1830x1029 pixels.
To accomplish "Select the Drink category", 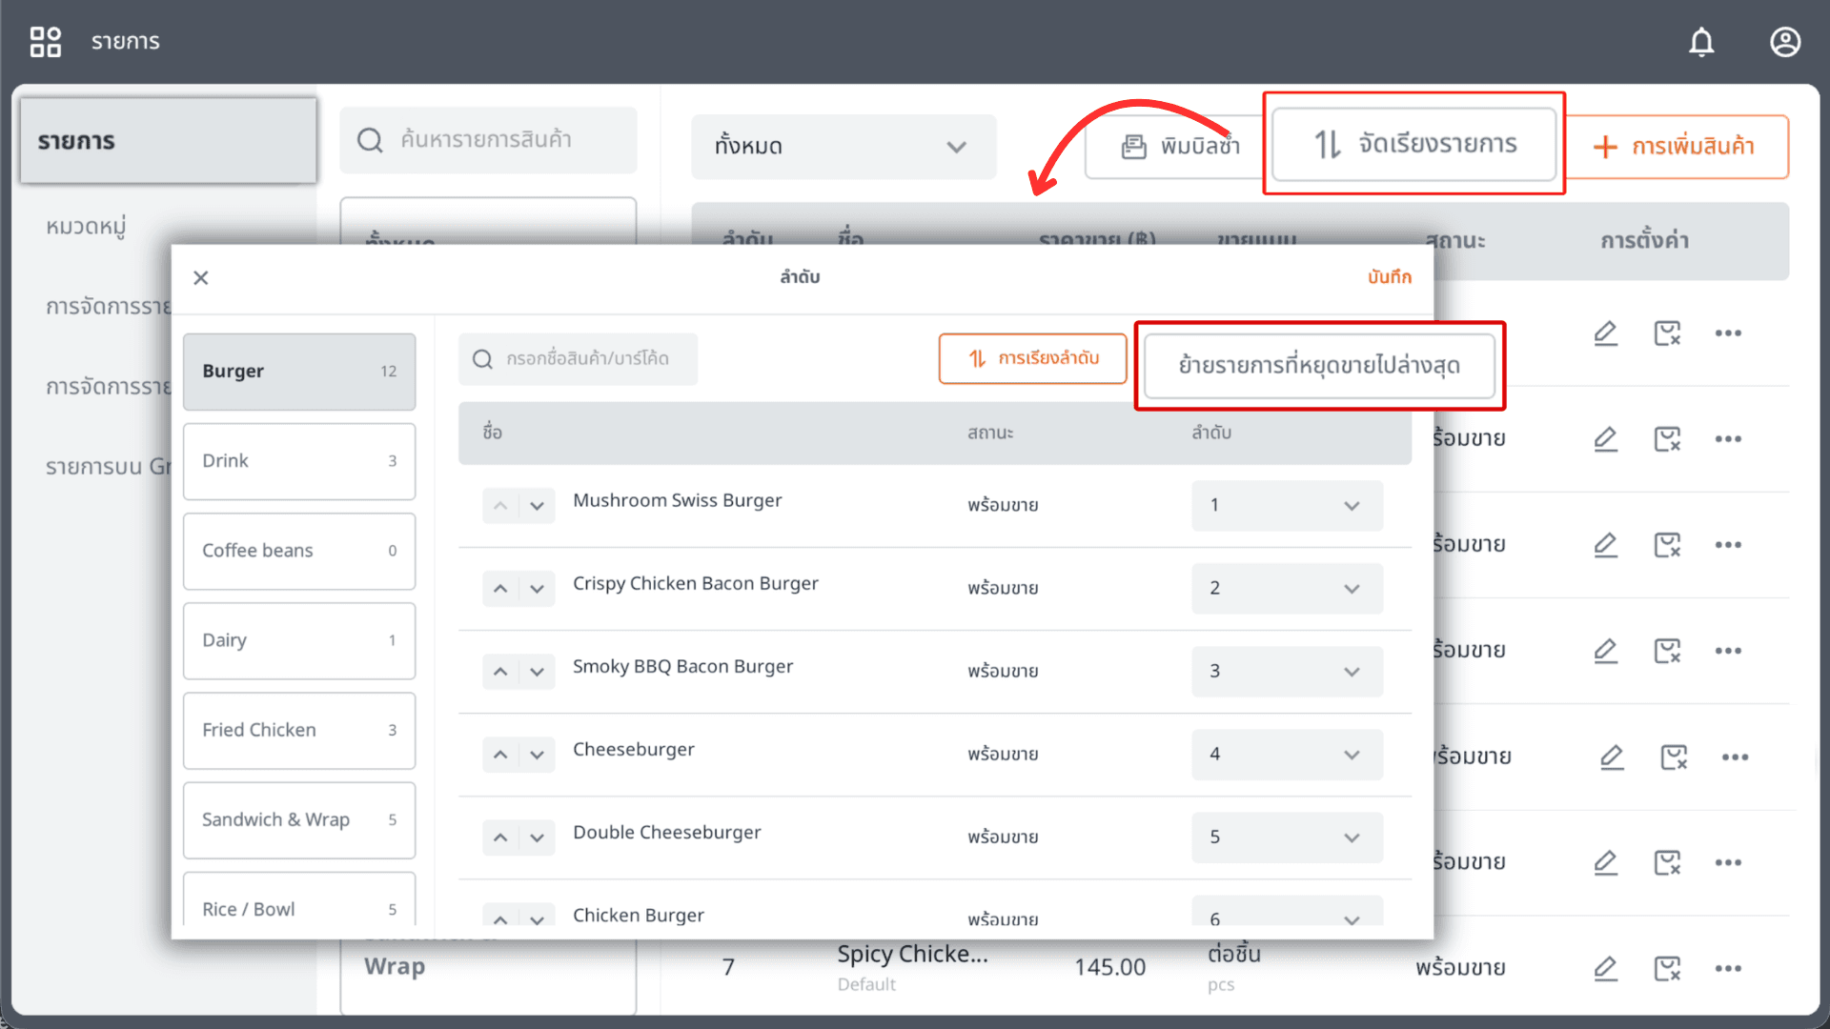I will pos(299,461).
